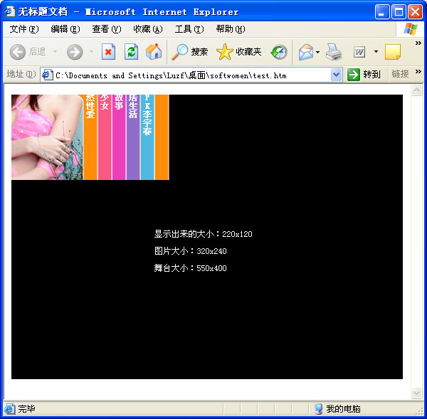Click the Edit with Word icon
The image size is (427, 419).
(x=359, y=52)
